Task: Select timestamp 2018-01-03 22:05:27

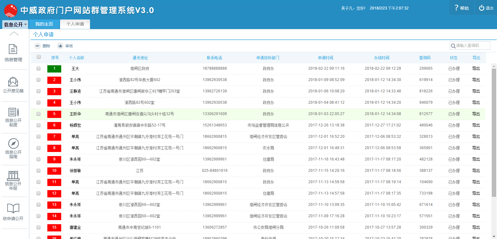Action: 326,114
